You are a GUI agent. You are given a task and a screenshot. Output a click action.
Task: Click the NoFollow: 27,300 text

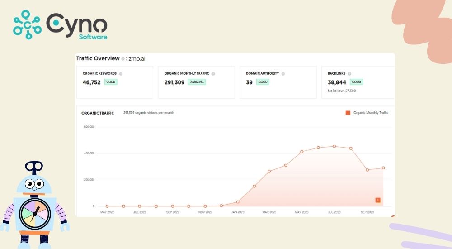pos(341,91)
